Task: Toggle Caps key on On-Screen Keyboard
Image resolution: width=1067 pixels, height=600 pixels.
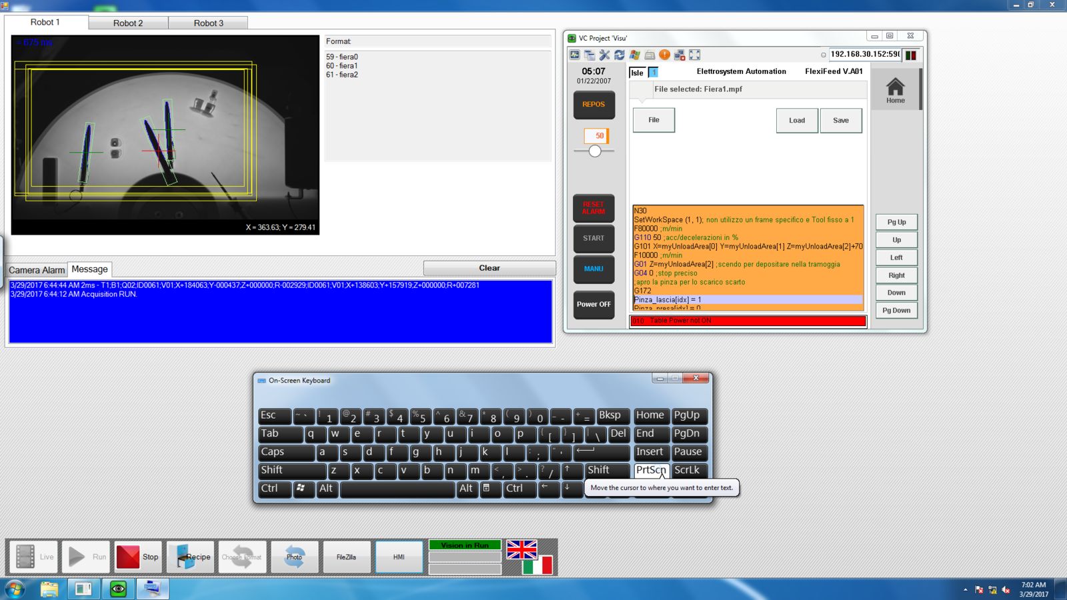Action: [x=285, y=452]
